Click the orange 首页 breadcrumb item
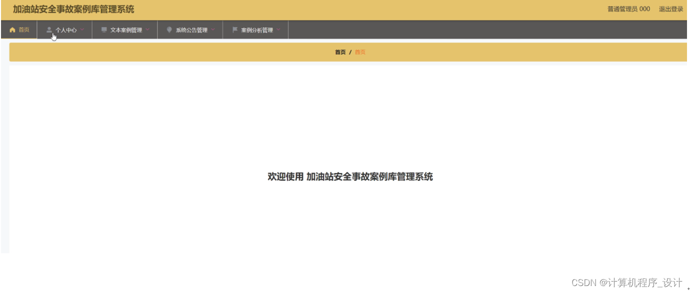 point(360,52)
